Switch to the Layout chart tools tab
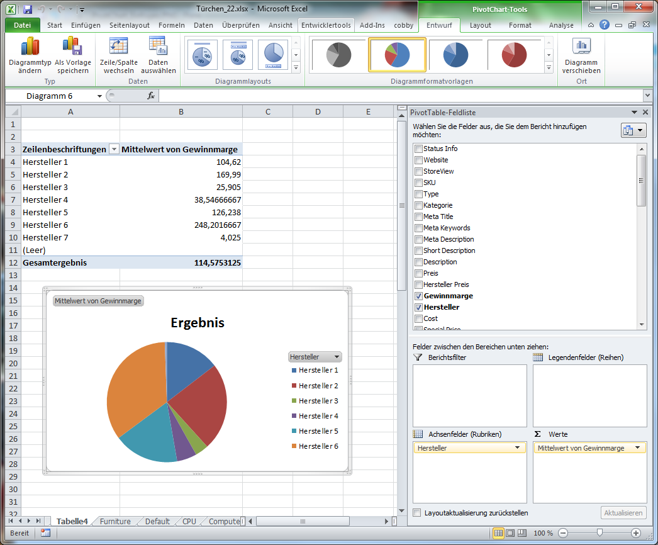The height and width of the screenshot is (545, 658). (x=481, y=25)
